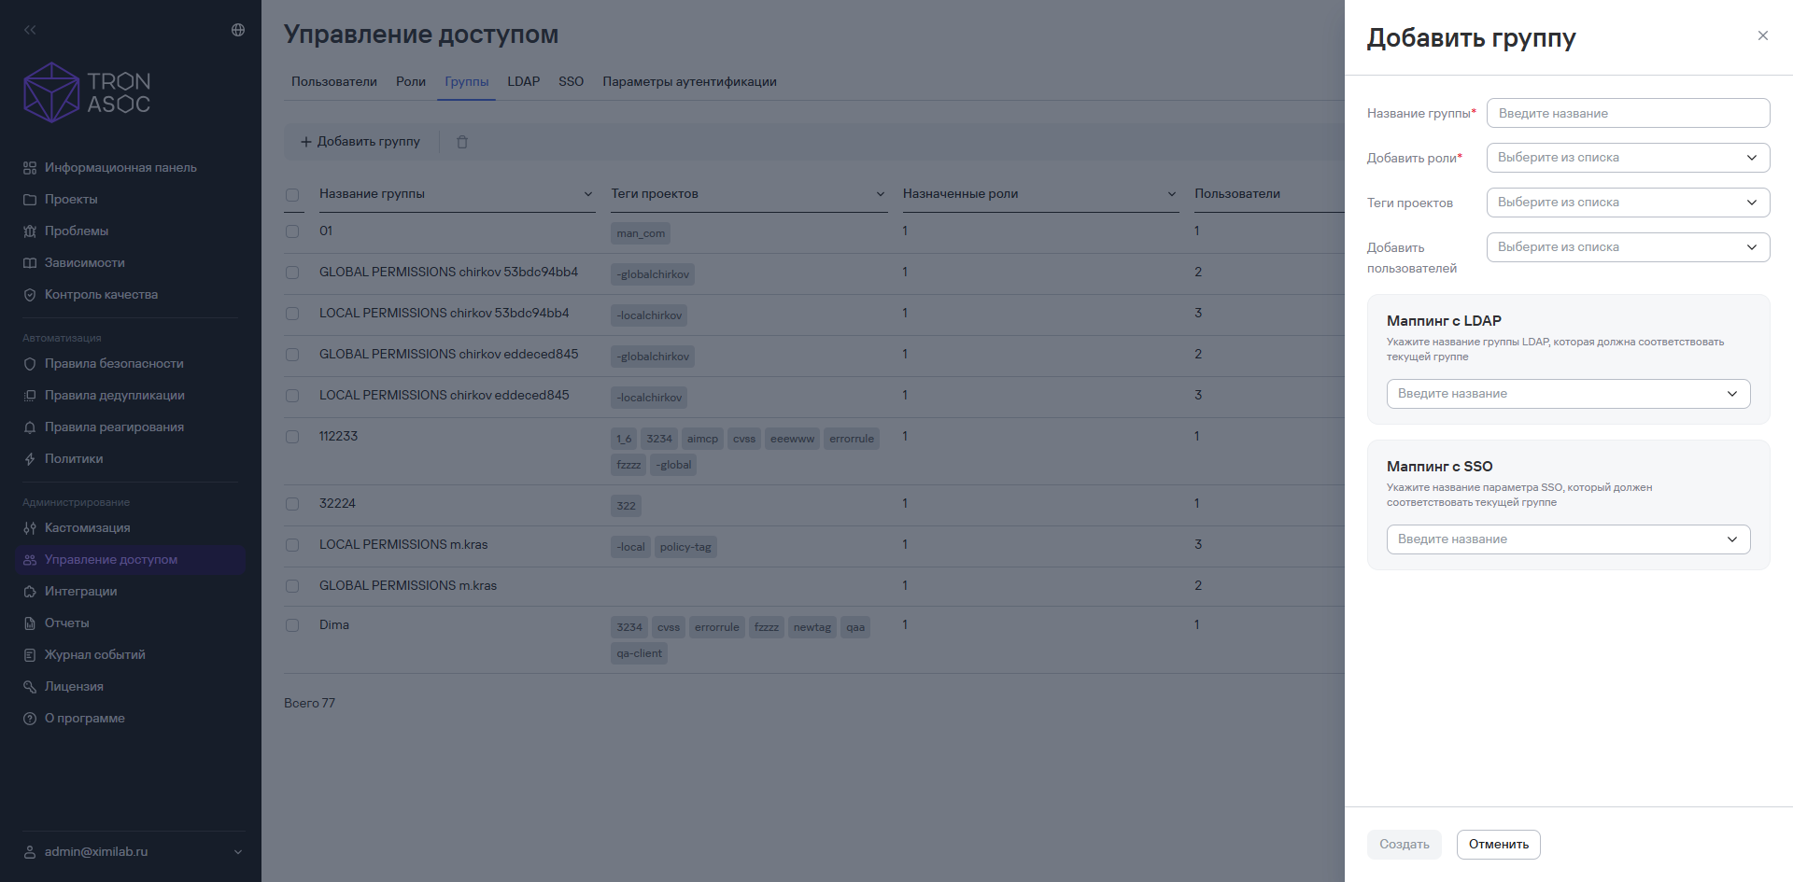The height and width of the screenshot is (882, 1793).
Task: Tick checkbox for GLOBAL PERMISSIONS chirkov eddeced845
Action: pos(292,355)
